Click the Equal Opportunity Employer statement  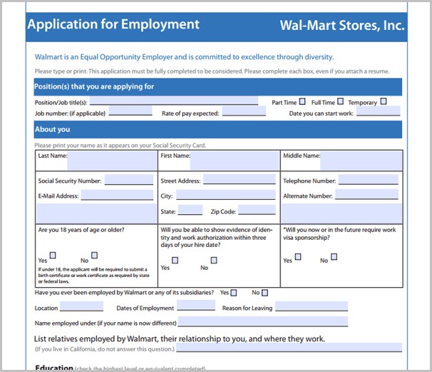[184, 57]
